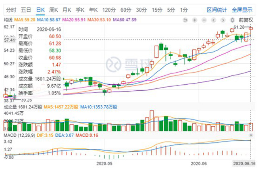The height and width of the screenshot is (169, 258).
Task: Click the last candlestick on 2020-06-16
Action: coord(251,29)
